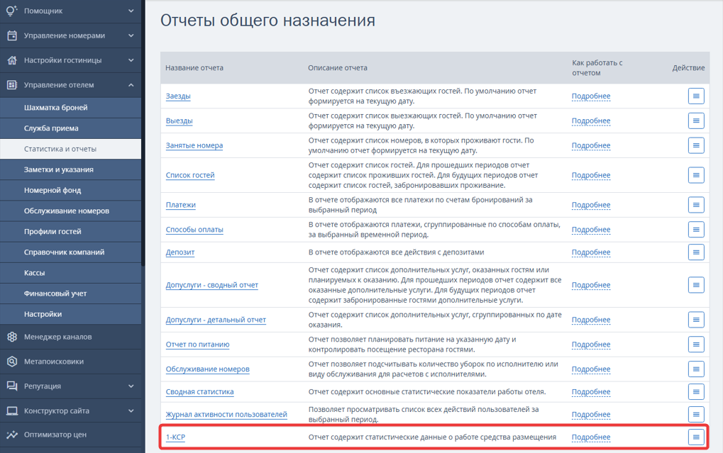The height and width of the screenshot is (453, 723).
Task: Open action menu for Выезды report
Action: (696, 121)
